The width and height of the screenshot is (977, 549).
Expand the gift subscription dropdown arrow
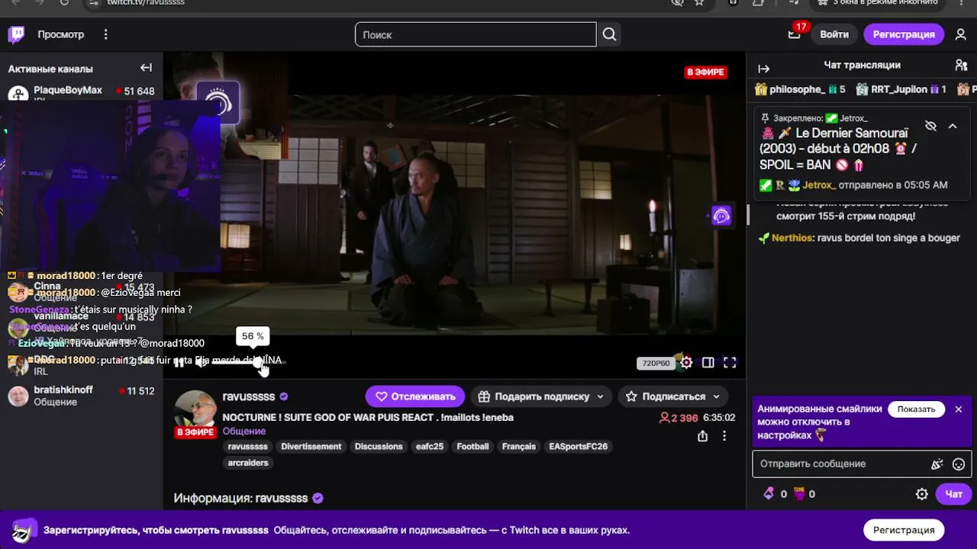pos(600,396)
